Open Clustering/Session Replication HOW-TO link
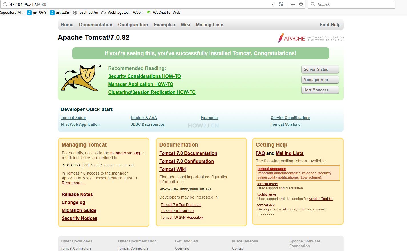The image size is (407, 251). tap(152, 92)
